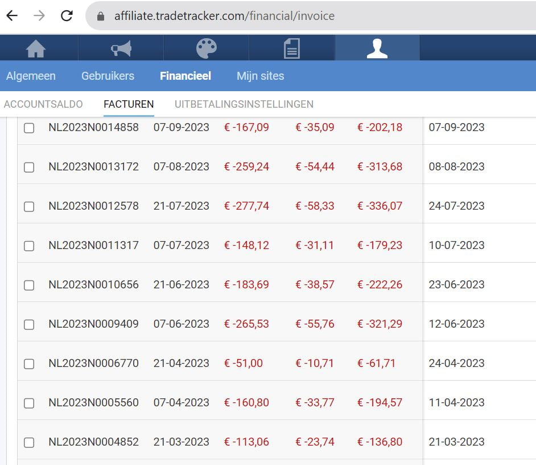Switch to the Accountsaldo tab
The height and width of the screenshot is (465, 536).
click(43, 104)
